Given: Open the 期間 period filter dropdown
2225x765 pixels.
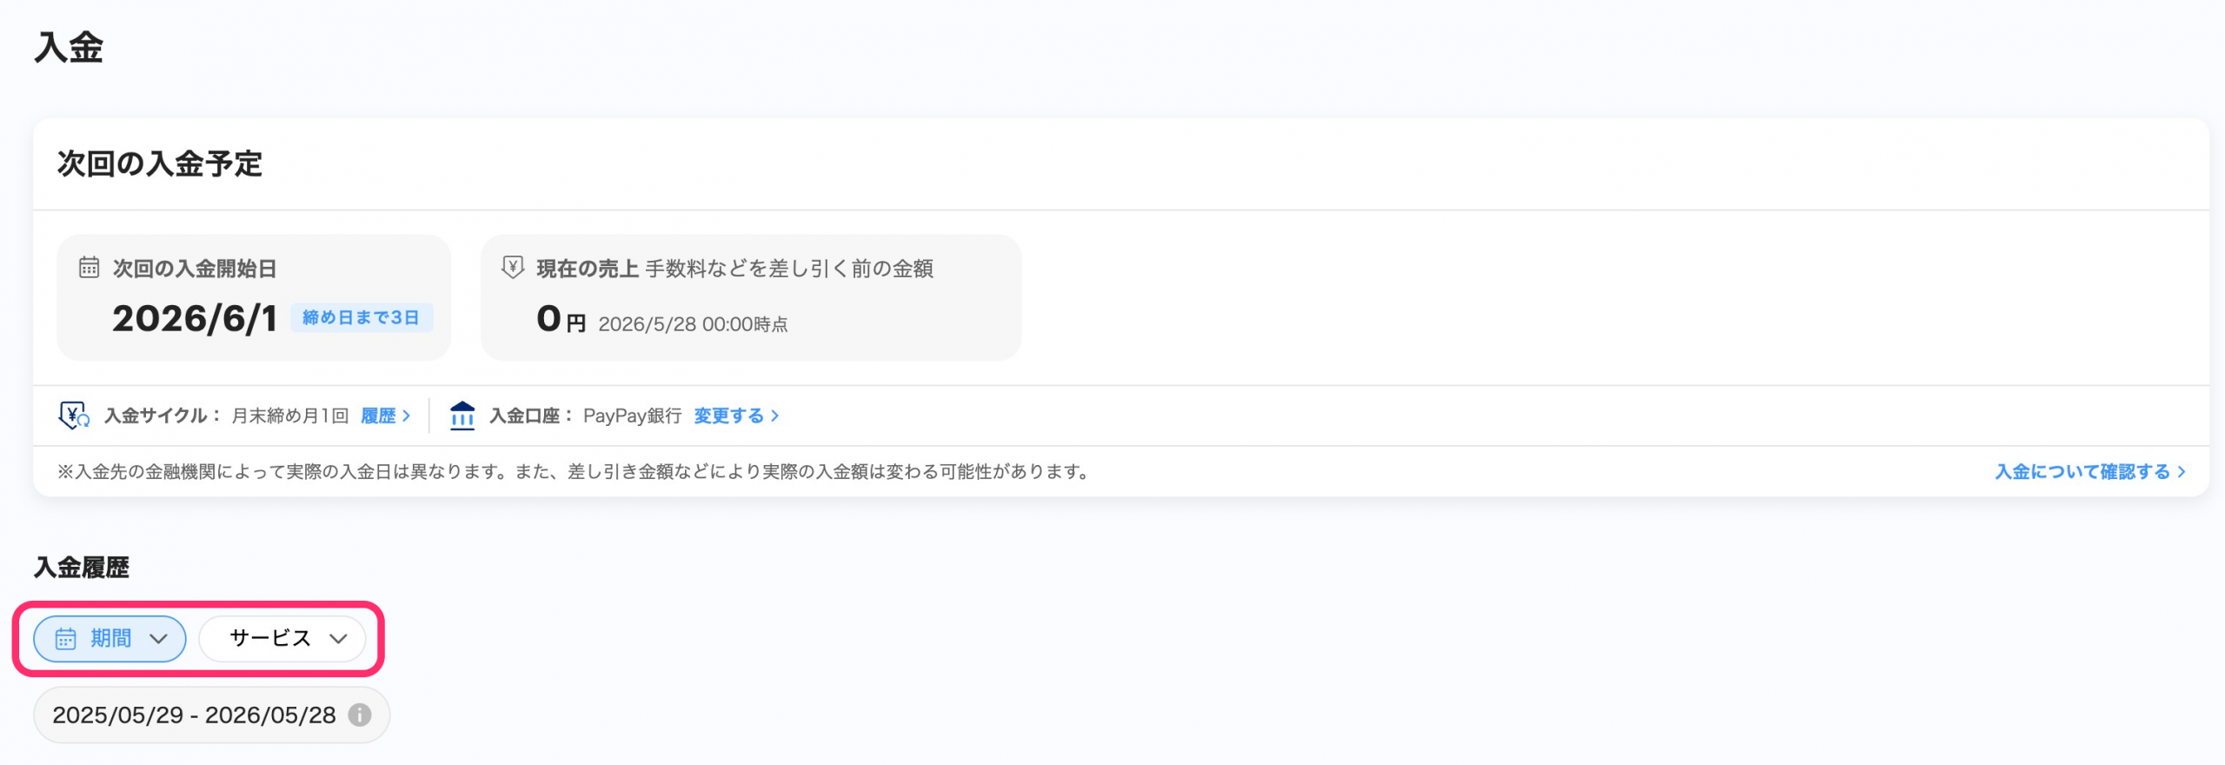Looking at the screenshot, I should (x=110, y=639).
